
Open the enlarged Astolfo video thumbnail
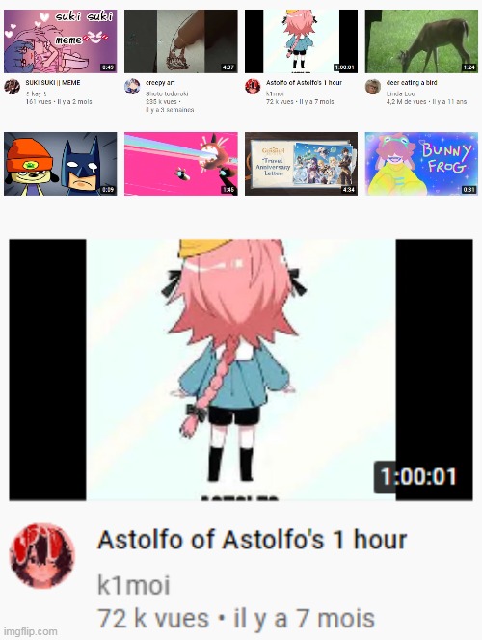(x=241, y=370)
